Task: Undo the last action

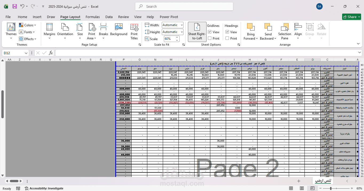Action: pos(22,6)
